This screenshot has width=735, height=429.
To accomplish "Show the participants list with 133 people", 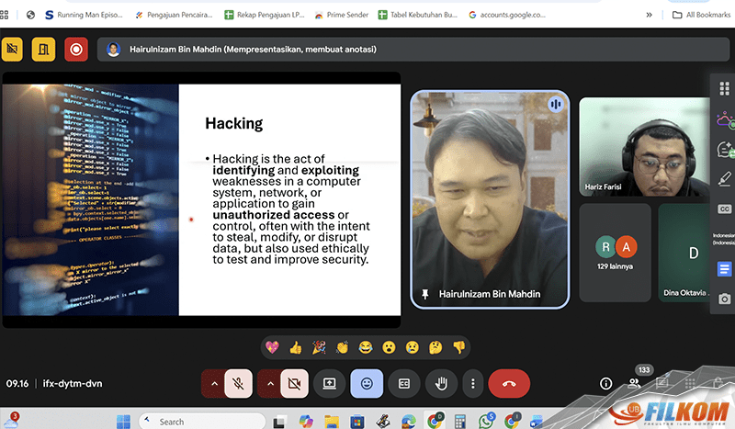I will [635, 382].
